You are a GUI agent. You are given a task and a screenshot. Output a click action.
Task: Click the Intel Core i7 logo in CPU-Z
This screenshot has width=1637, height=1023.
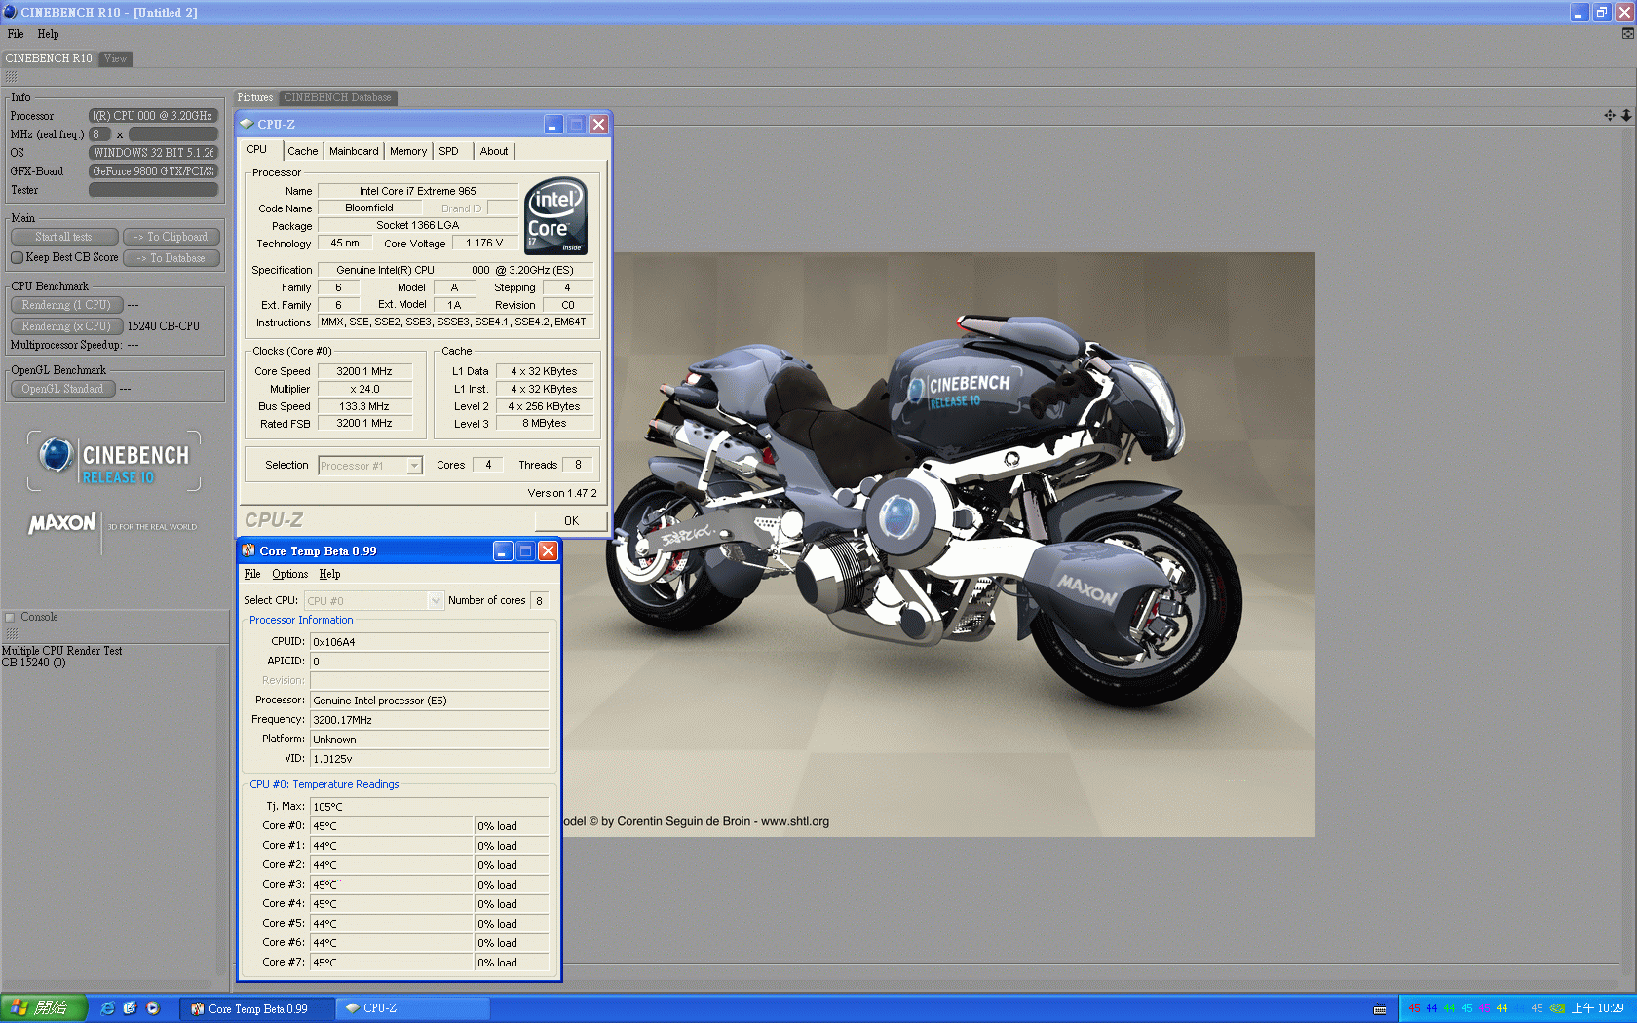coord(555,215)
